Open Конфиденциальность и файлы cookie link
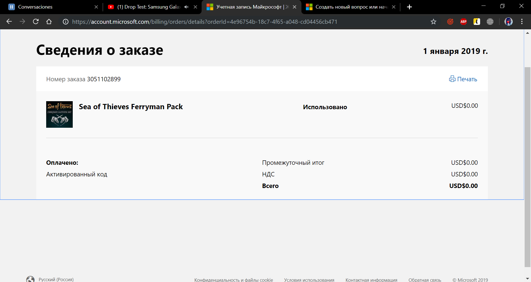The image size is (531, 282). pos(234,280)
